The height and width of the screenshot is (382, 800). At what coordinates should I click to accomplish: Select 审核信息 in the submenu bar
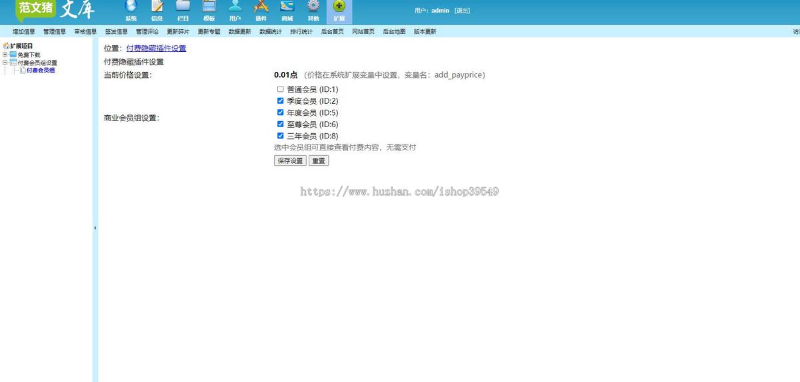85,31
